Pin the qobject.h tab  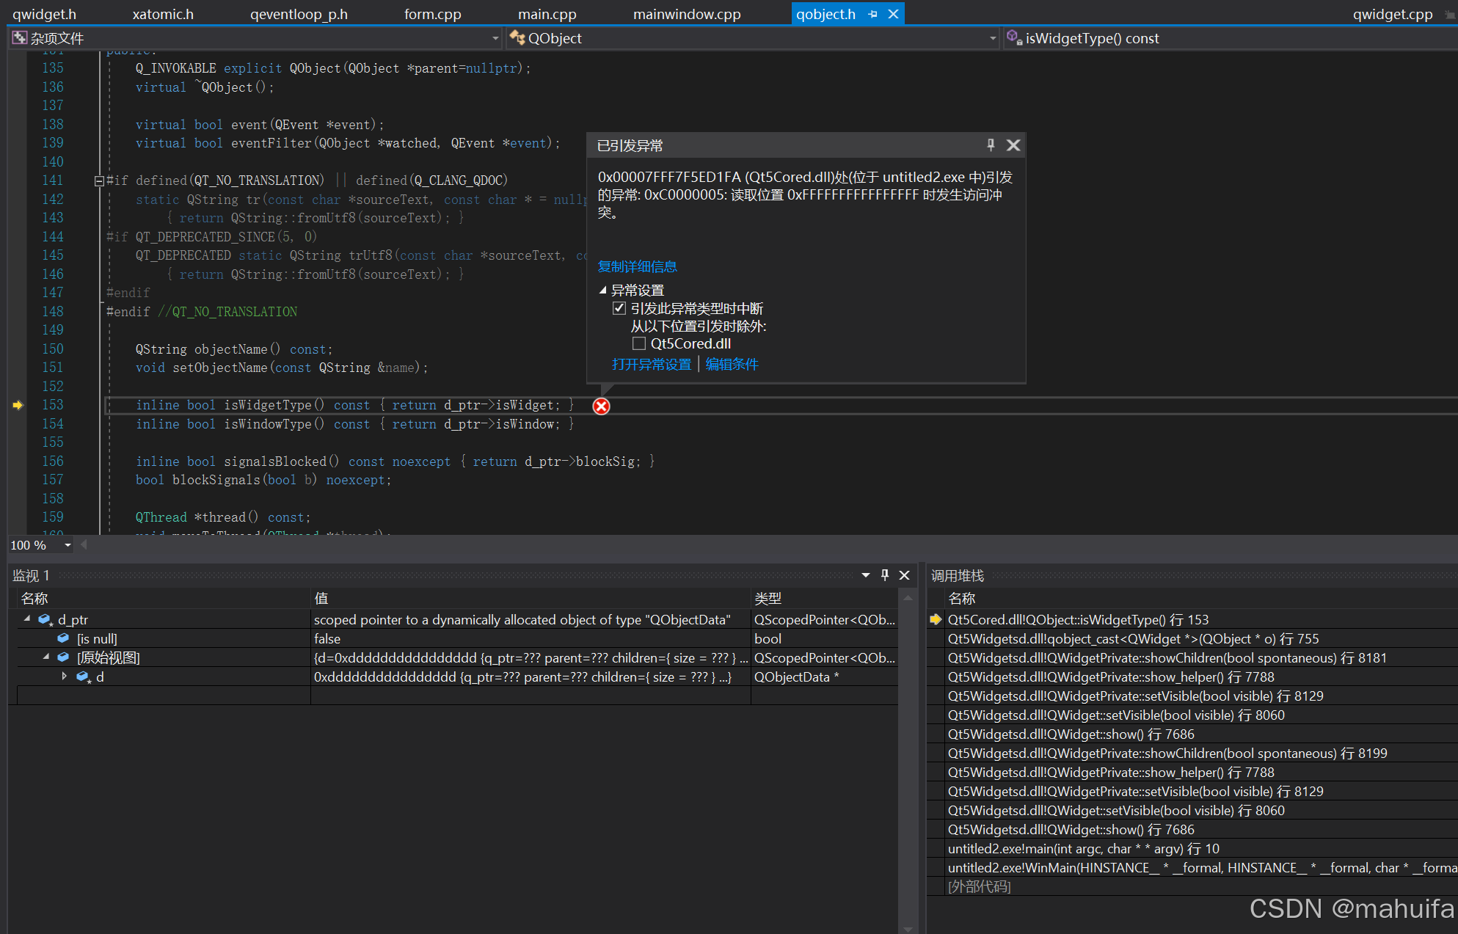(872, 14)
